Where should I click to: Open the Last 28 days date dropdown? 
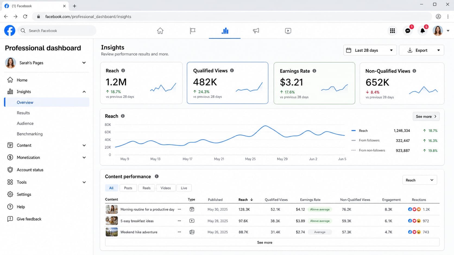click(x=370, y=50)
